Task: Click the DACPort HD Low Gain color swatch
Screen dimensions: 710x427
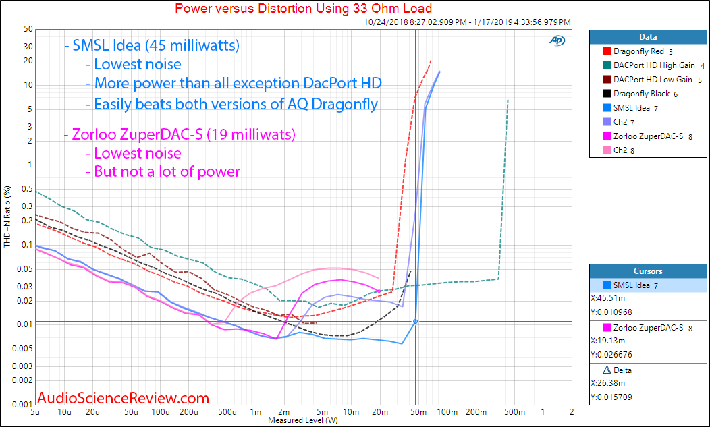Action: coord(607,80)
